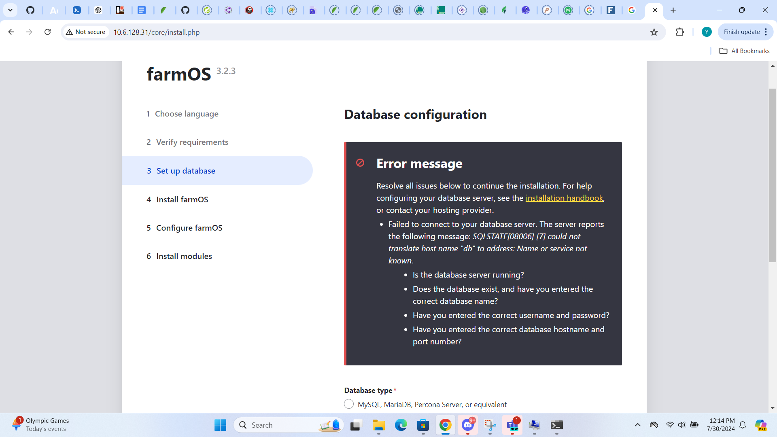The image size is (777, 437).
Task: Reload the page with browser refresh icon
Action: [x=47, y=32]
